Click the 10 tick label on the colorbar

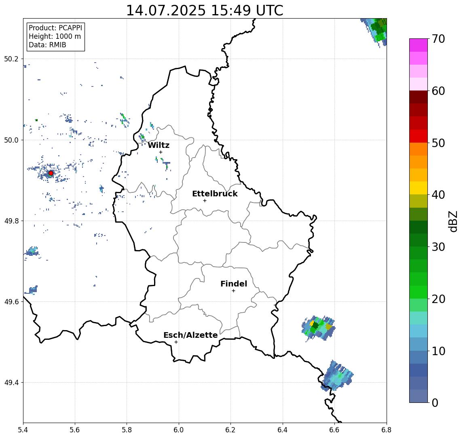point(438,351)
